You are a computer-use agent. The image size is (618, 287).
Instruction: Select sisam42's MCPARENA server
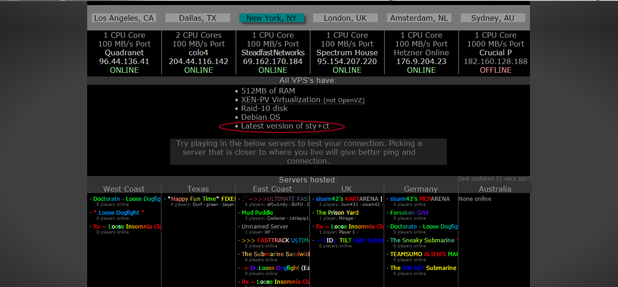point(420,199)
